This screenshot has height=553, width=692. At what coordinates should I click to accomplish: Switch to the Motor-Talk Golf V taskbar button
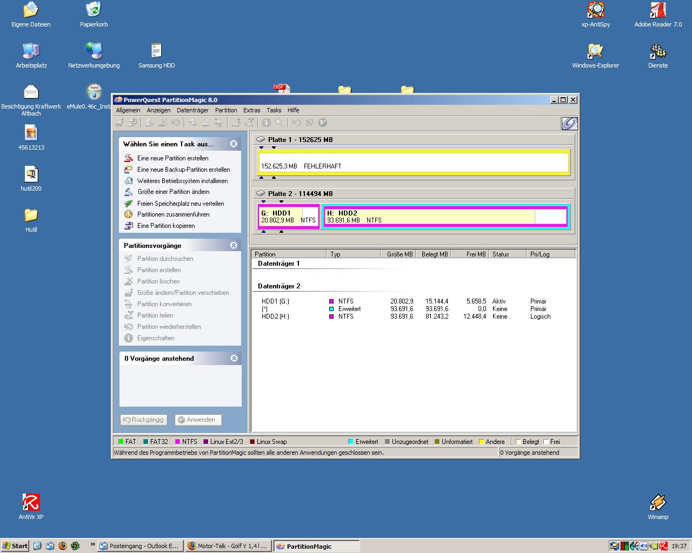point(229,546)
